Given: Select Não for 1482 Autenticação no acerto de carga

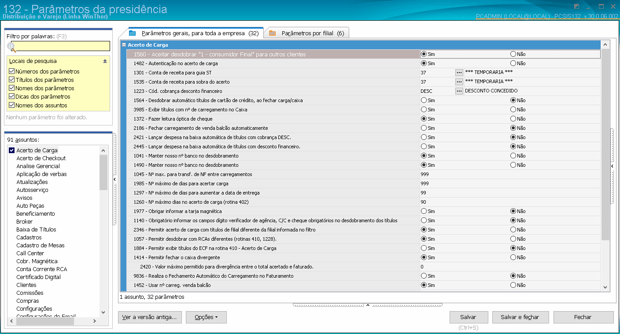Looking at the screenshot, I should click(513, 63).
